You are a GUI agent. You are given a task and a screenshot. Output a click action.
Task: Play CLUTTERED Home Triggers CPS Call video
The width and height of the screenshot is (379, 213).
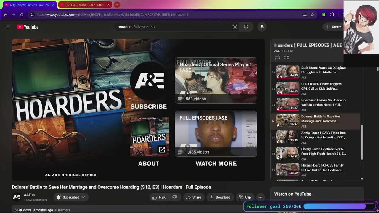315,88
